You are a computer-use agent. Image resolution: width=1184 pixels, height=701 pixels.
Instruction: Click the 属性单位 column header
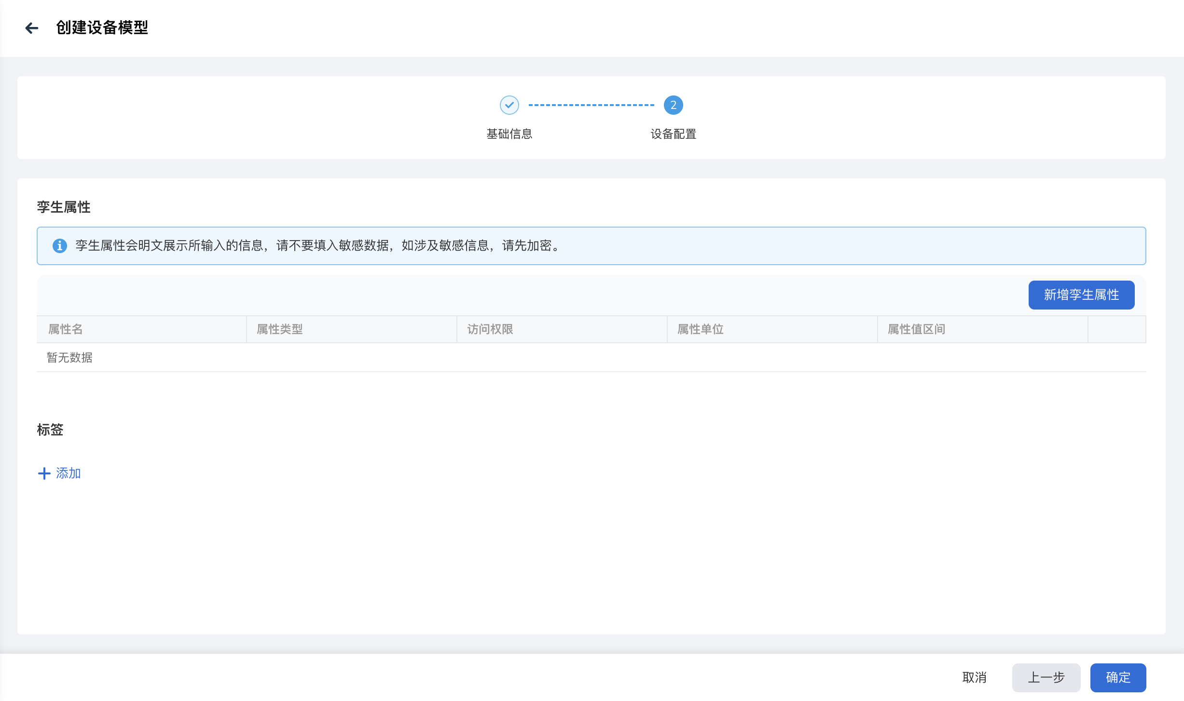click(701, 329)
